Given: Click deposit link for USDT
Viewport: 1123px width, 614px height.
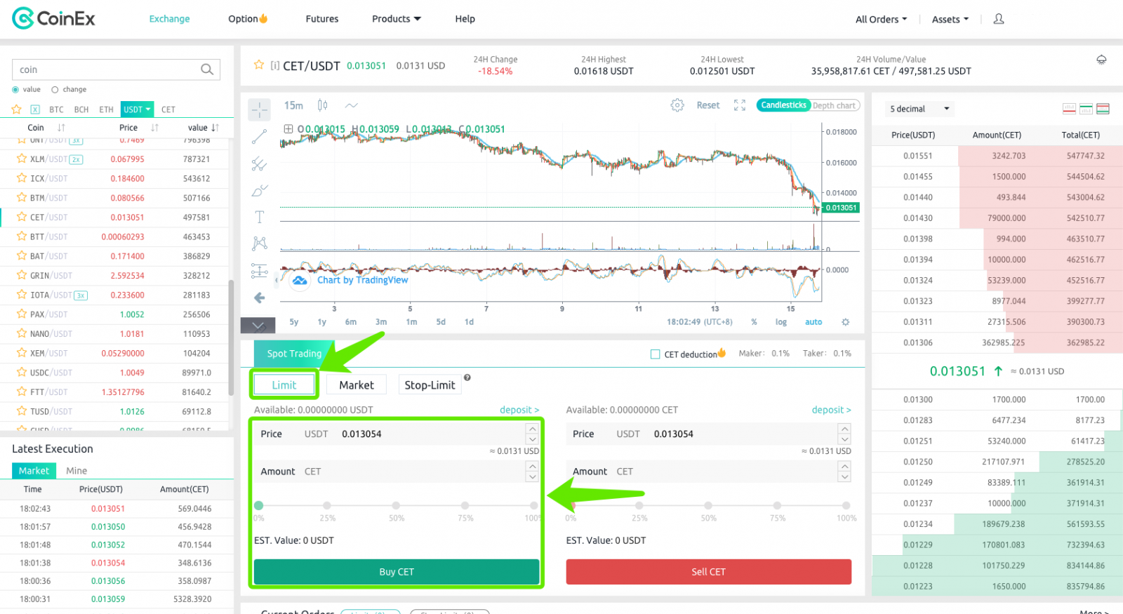Looking at the screenshot, I should [x=519, y=410].
